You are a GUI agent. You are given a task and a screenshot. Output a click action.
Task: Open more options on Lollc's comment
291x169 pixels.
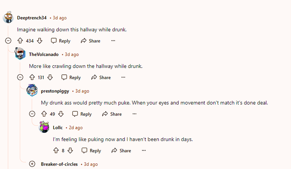144,151
